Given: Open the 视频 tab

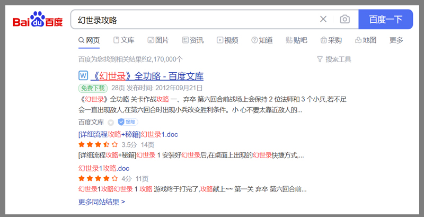Looking at the screenshot, I should (227, 40).
